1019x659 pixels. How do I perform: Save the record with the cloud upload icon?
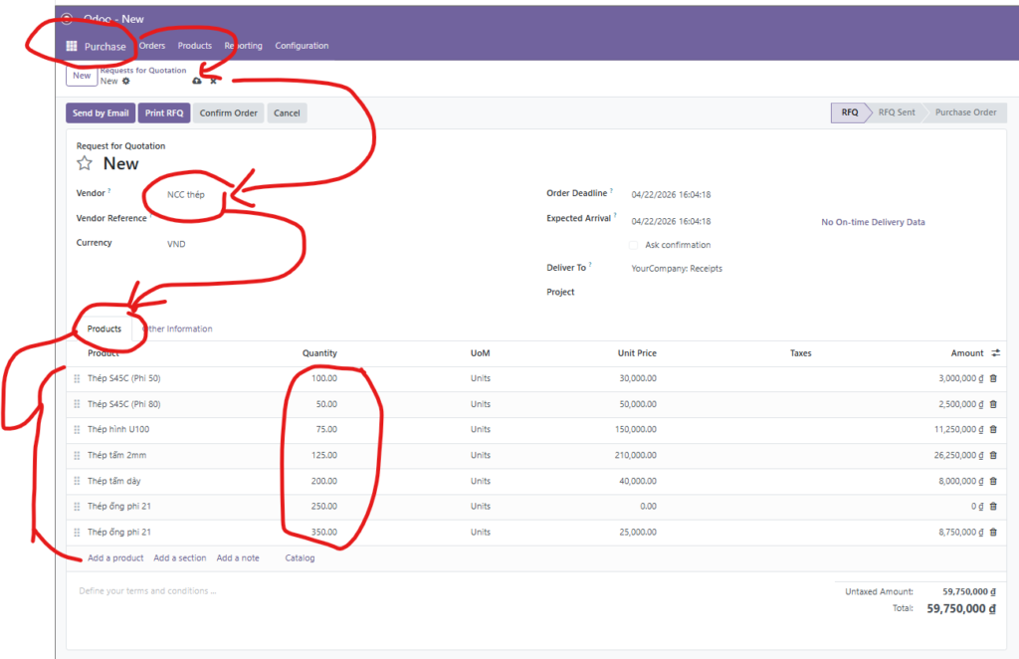tap(196, 82)
